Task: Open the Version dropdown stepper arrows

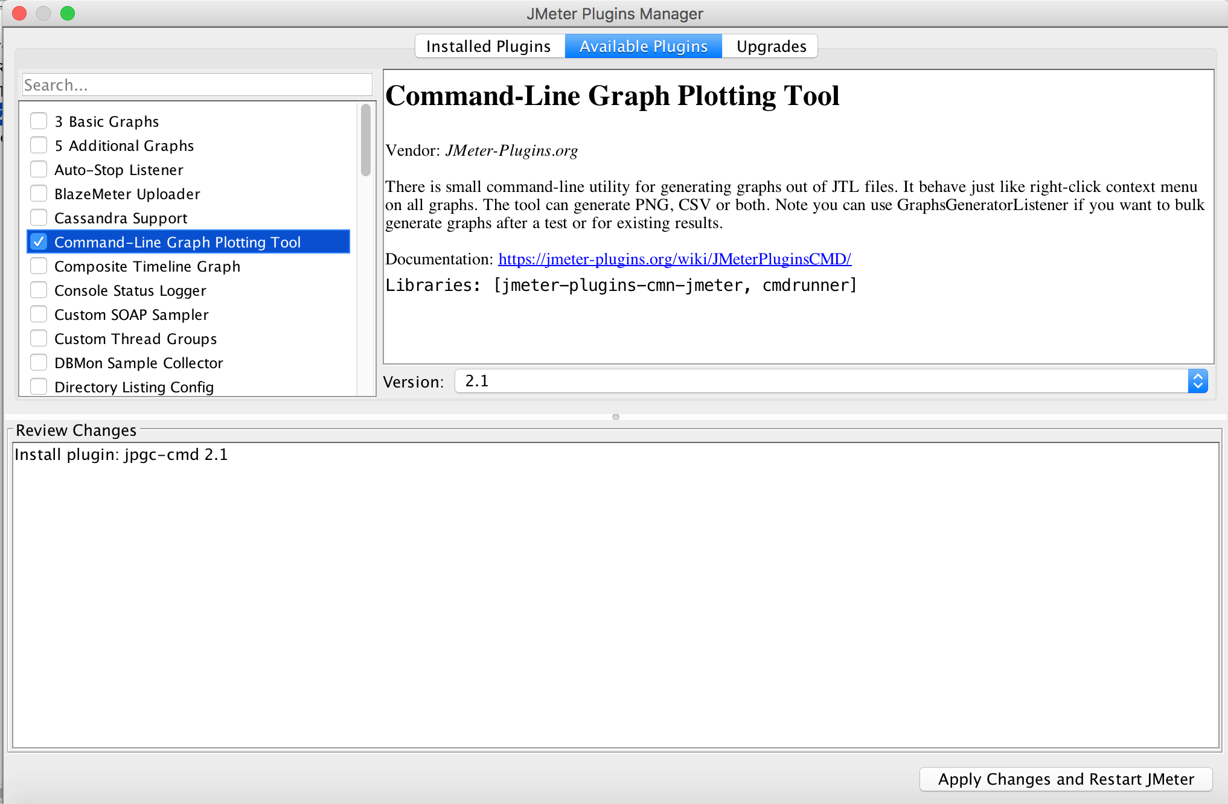Action: coord(1197,381)
